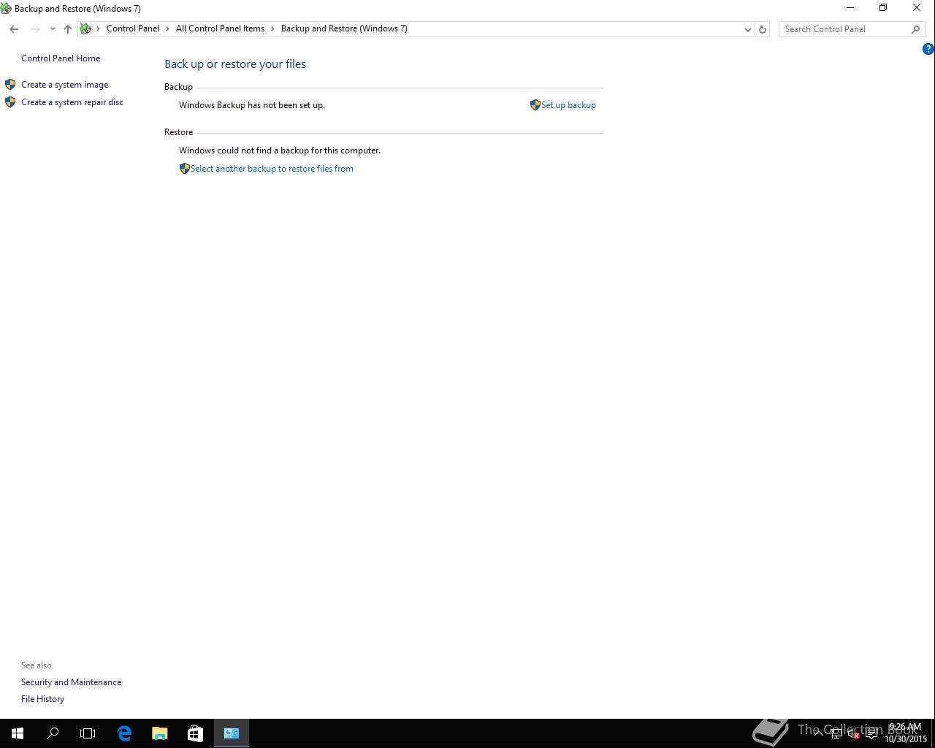Screen dimensions: 935x748
Task: Click the address bar Control Panel icon
Action: pyautogui.click(x=85, y=29)
